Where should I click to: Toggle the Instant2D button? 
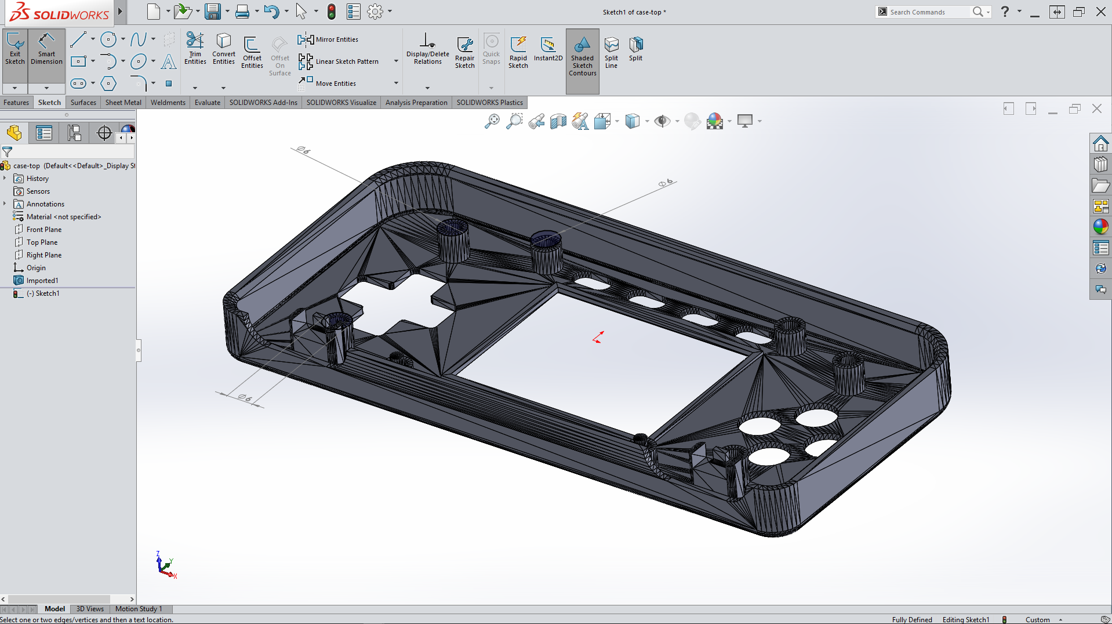coord(548,49)
